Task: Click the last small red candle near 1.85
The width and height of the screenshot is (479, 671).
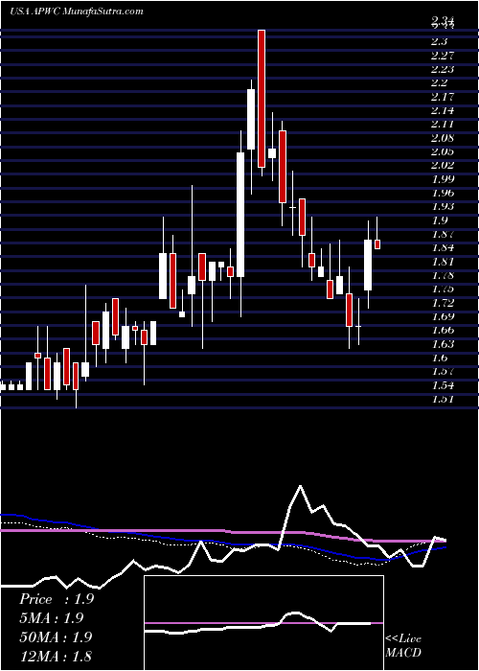Action: (x=377, y=244)
